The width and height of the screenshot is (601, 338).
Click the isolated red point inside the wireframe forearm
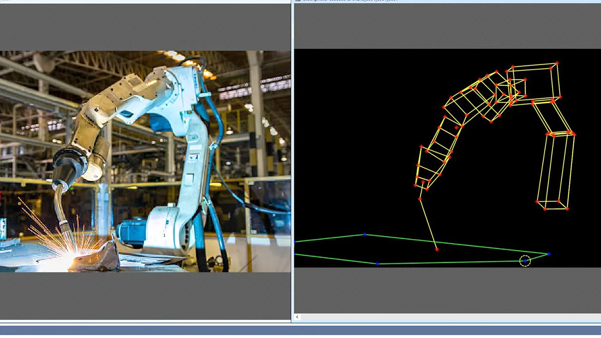pyautogui.click(x=456, y=127)
